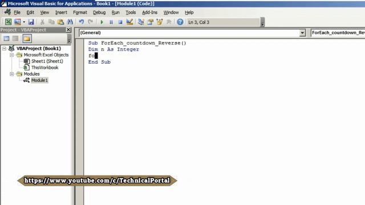Viewport: 365px width, 205px height.
Task: Open the View menu
Action: pyautogui.click(x=44, y=13)
